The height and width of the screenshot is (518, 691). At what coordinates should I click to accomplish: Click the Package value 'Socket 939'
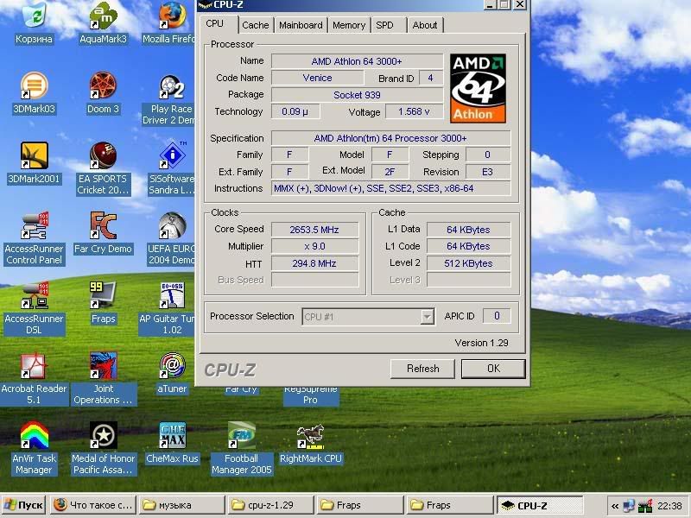pyautogui.click(x=357, y=95)
